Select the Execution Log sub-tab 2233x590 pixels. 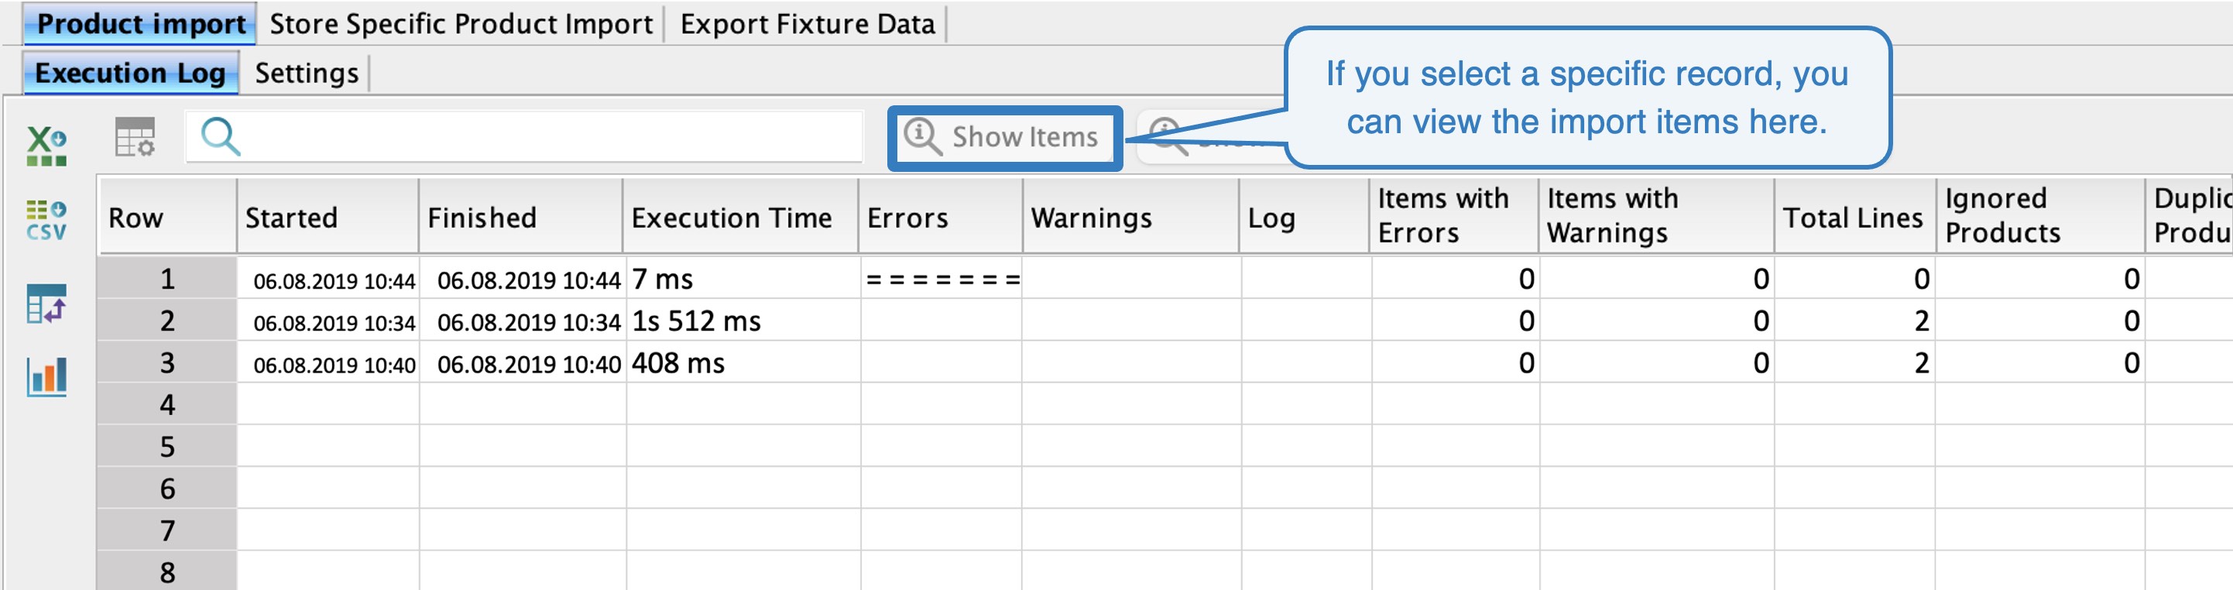tap(130, 74)
